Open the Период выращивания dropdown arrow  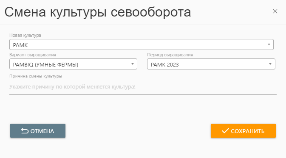click(x=270, y=64)
